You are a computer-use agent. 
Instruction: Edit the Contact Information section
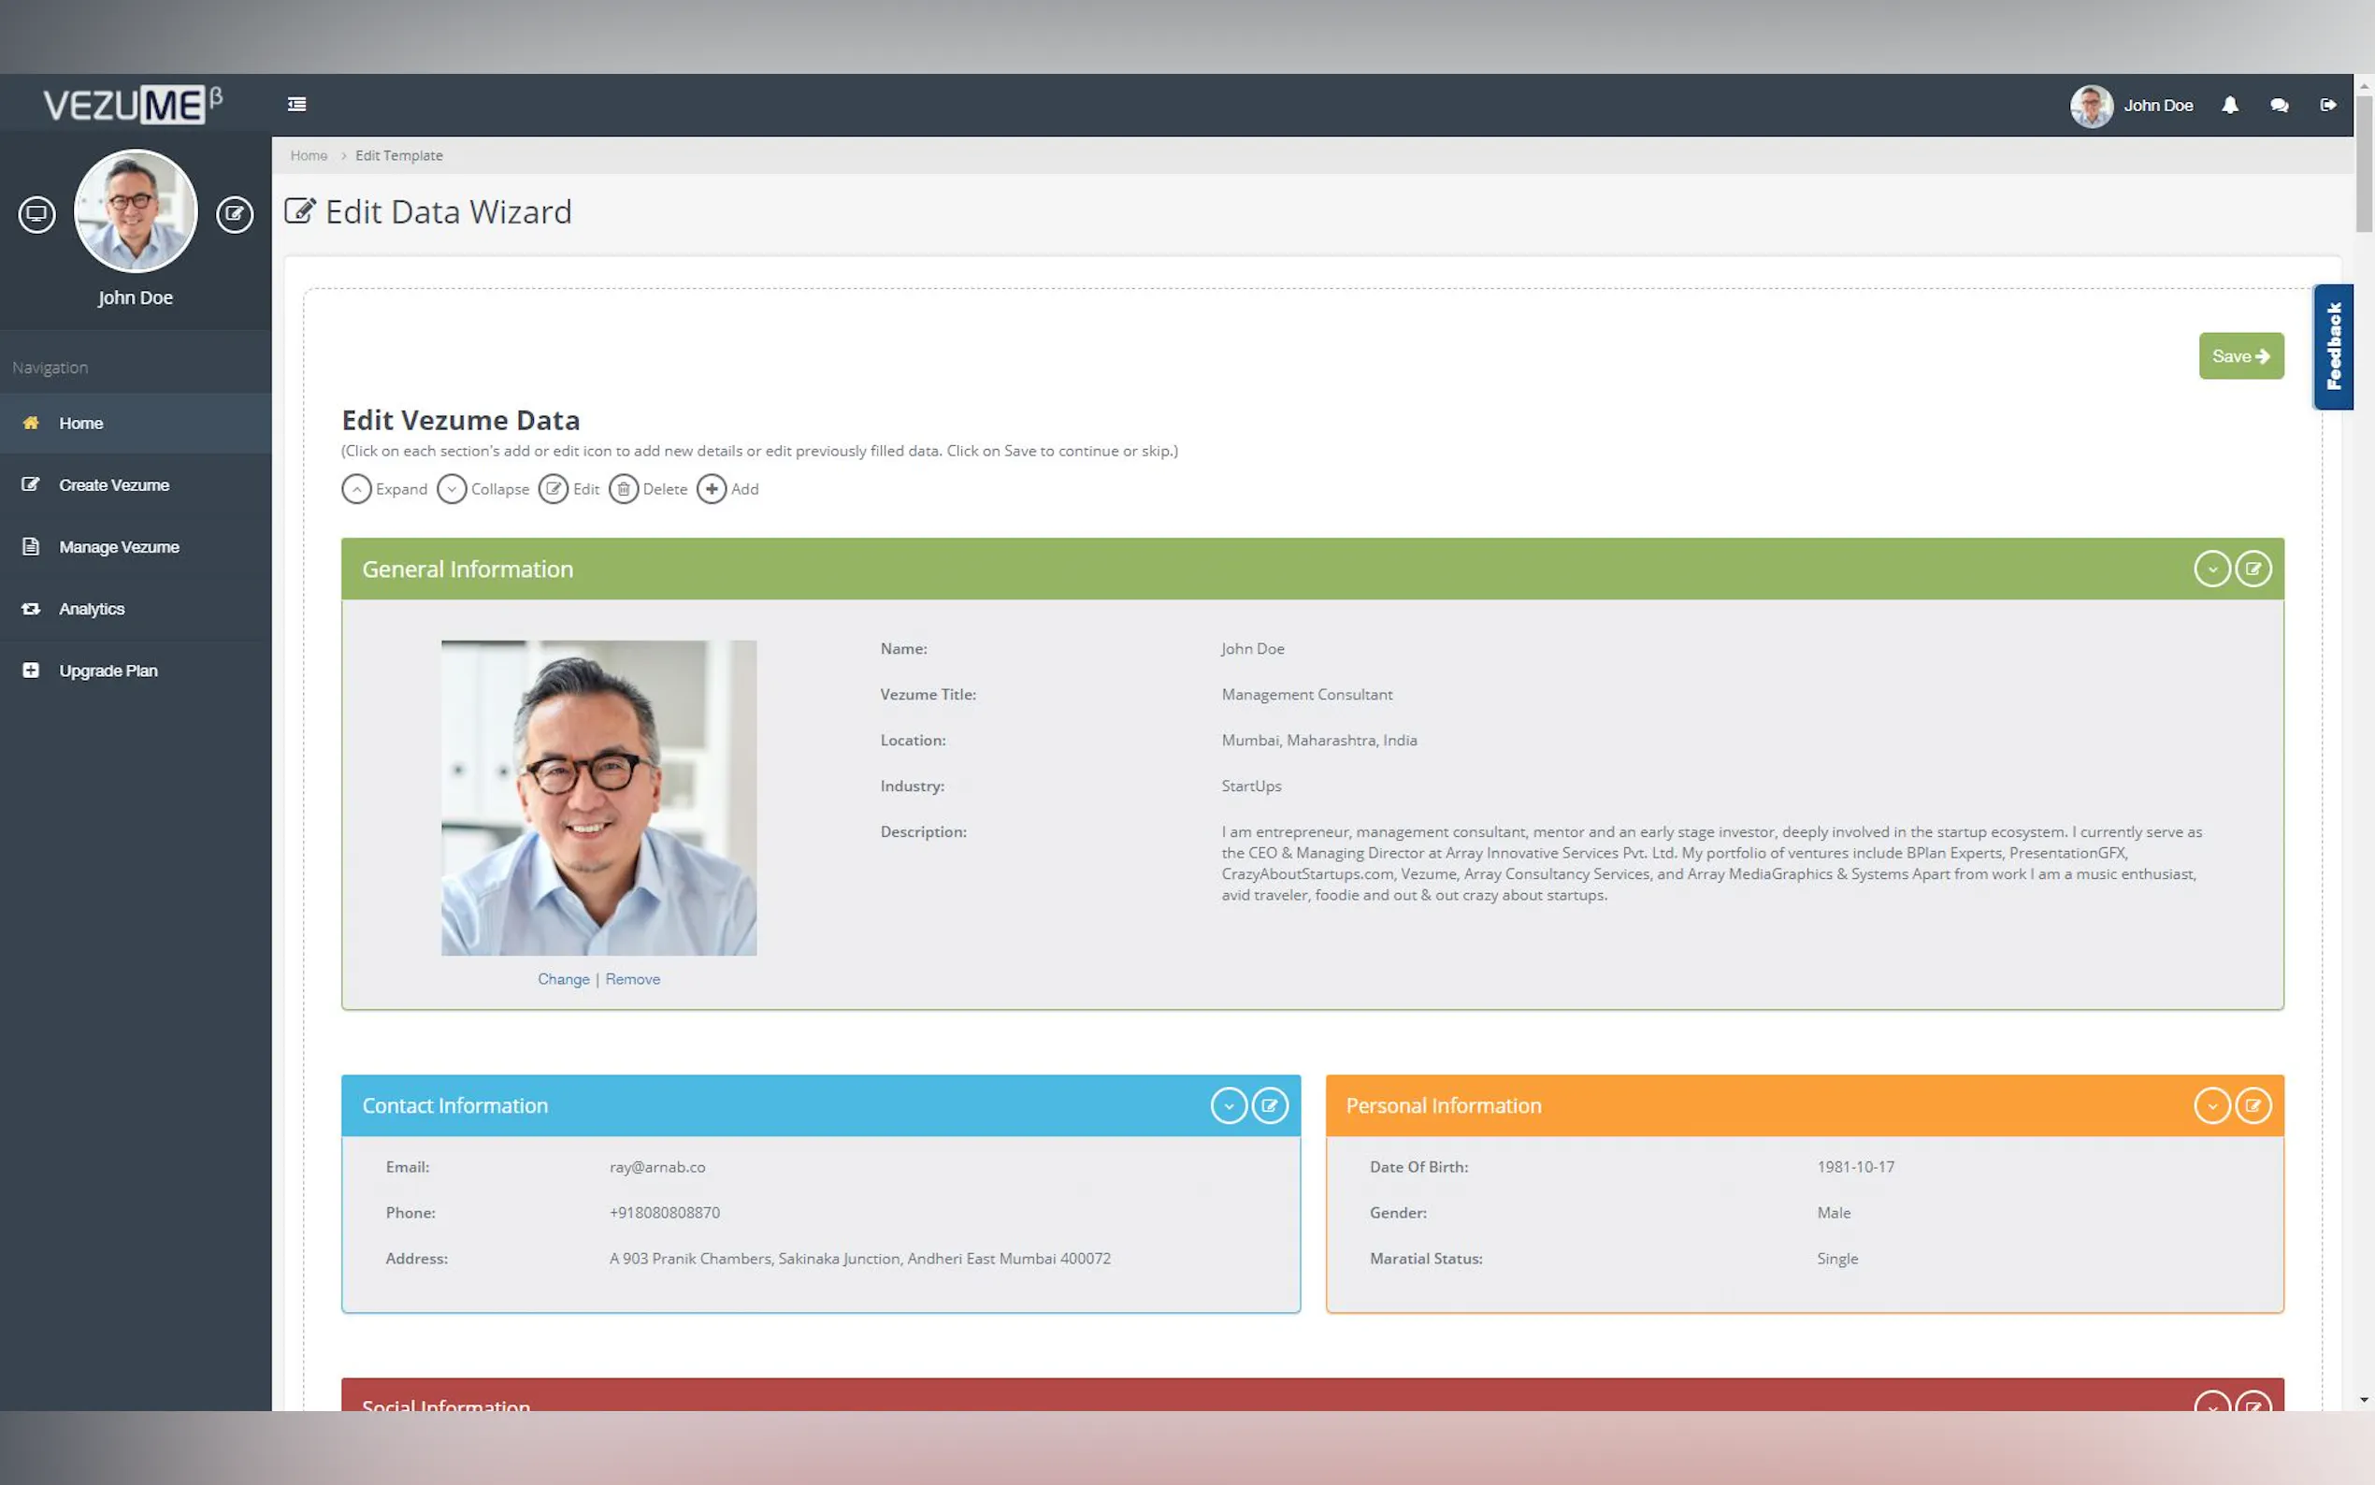pos(1270,1106)
